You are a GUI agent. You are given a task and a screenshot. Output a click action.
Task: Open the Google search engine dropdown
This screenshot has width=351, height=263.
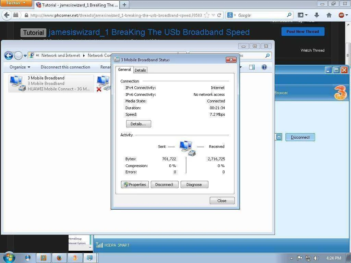point(231,15)
